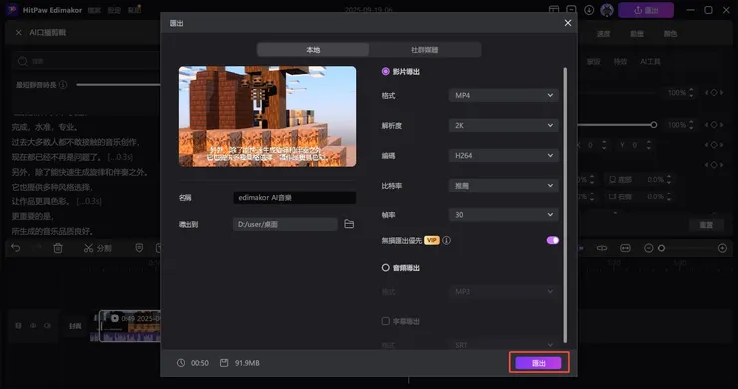
Task: Close the export dialog with X
Action: (568, 23)
